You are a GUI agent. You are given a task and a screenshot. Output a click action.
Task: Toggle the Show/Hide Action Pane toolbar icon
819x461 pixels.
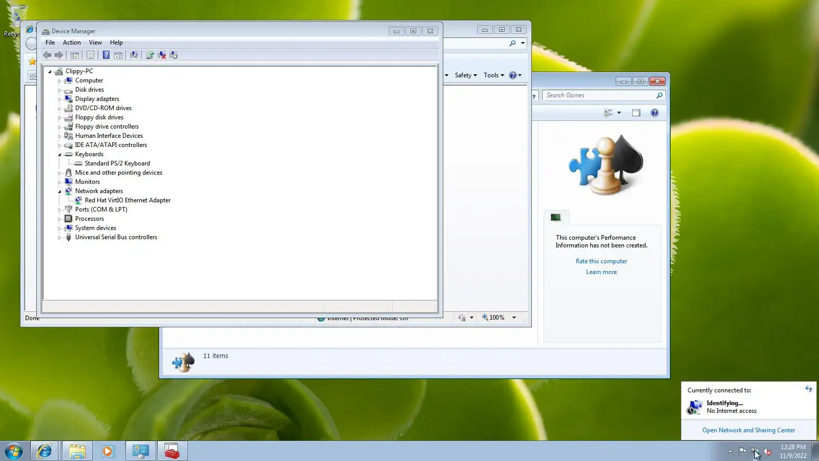pos(118,55)
